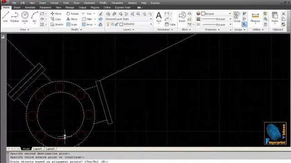Image resolution: width=291 pixels, height=163 pixels.
Task: Switch to the Layout2 tab
Action: coord(50,149)
